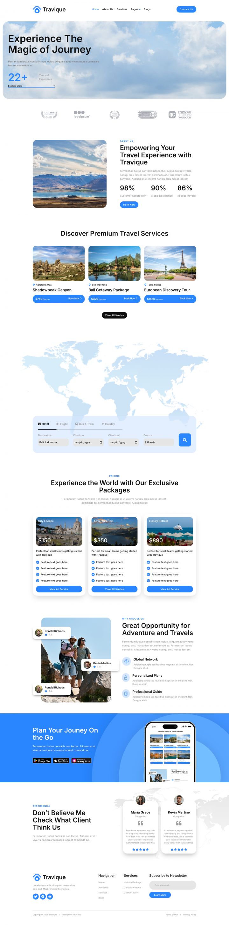
Task: Click the App Store badge
Action: click(x=61, y=761)
